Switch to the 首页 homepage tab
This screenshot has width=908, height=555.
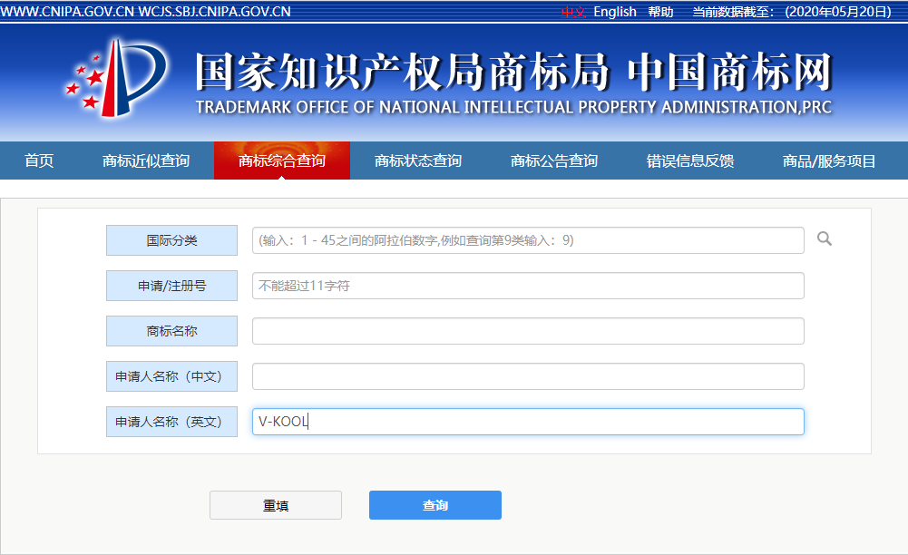pyautogui.click(x=38, y=160)
